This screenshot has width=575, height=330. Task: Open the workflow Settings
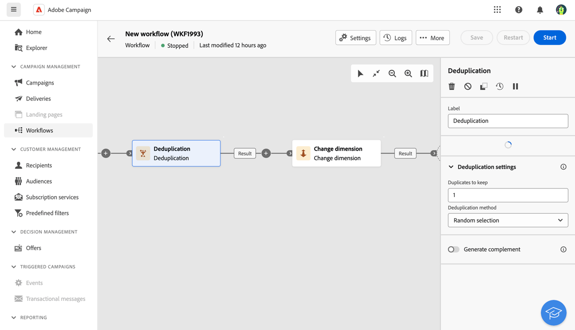[x=356, y=37]
